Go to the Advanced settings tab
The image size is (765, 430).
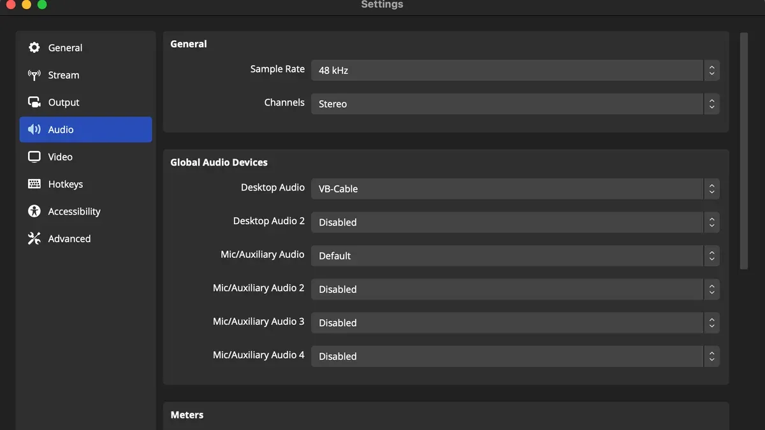[85, 239]
